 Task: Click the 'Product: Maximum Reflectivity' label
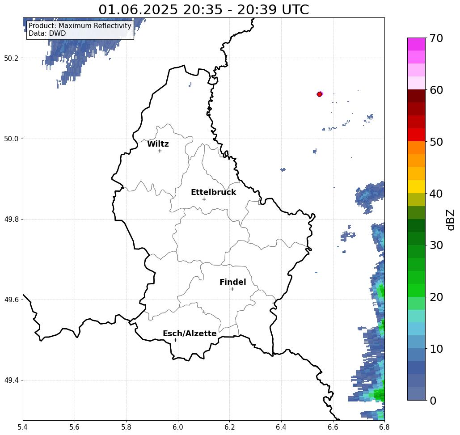coord(80,26)
